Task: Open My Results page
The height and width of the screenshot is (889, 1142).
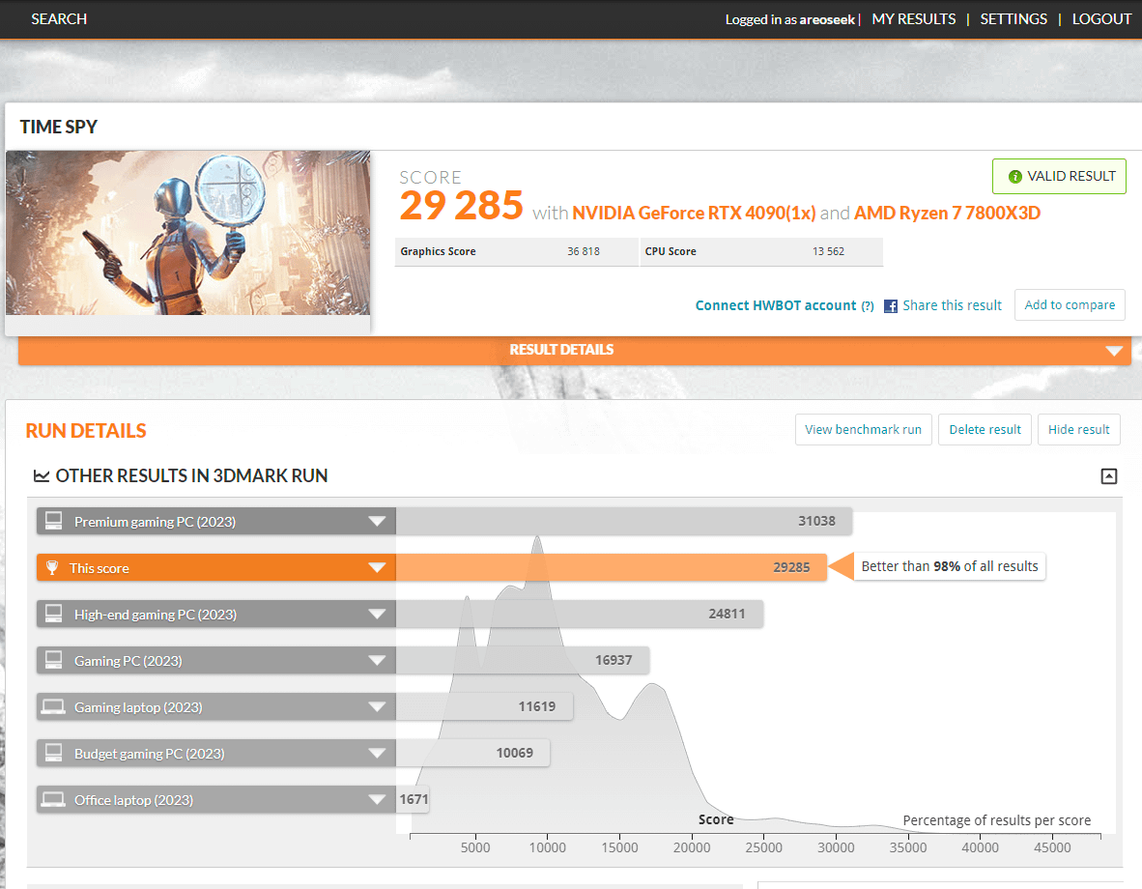Action: [x=913, y=19]
